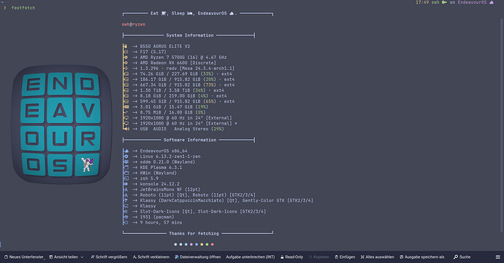The height and width of the screenshot is (263, 504).
Task: Select all with Alles auswählen
Action: [377, 257]
